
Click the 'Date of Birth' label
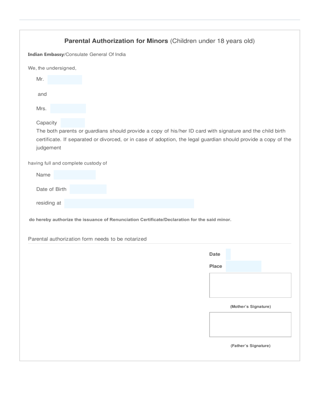click(x=51, y=189)
